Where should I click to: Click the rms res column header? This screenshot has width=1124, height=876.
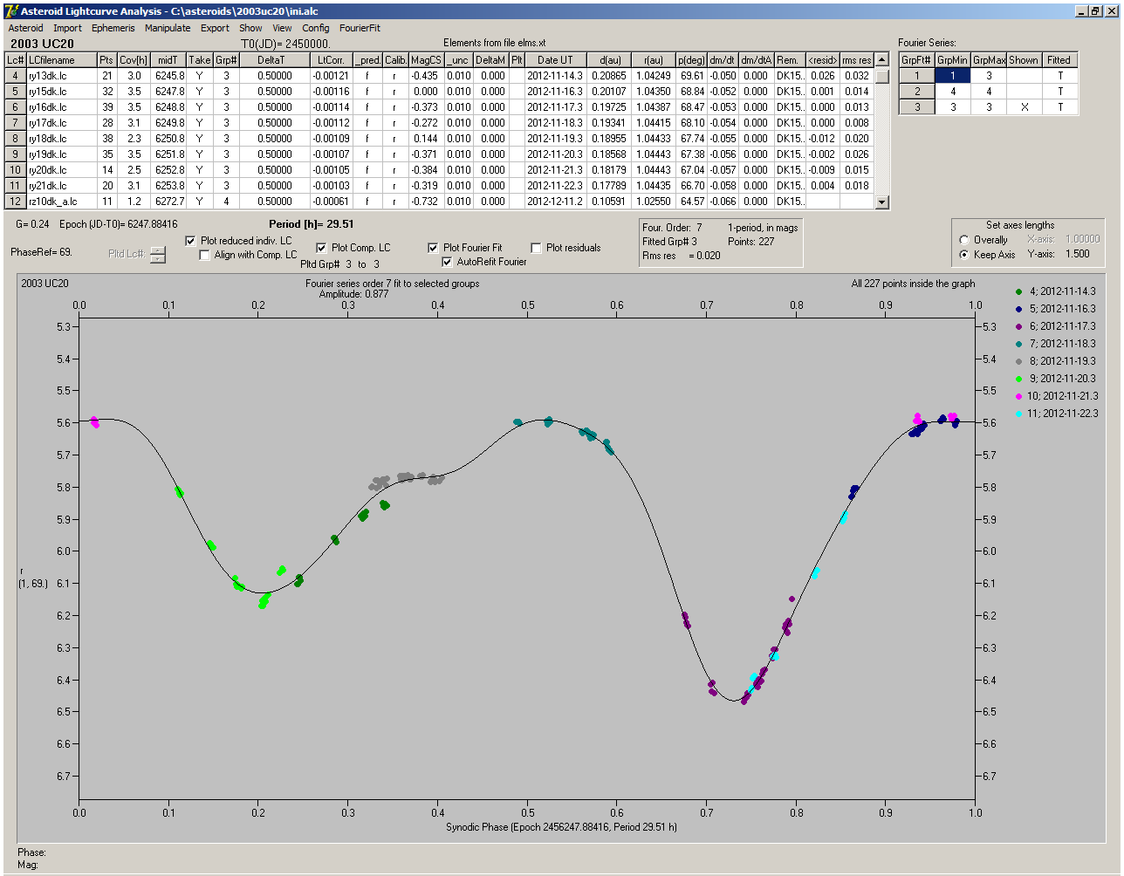pyautogui.click(x=856, y=60)
